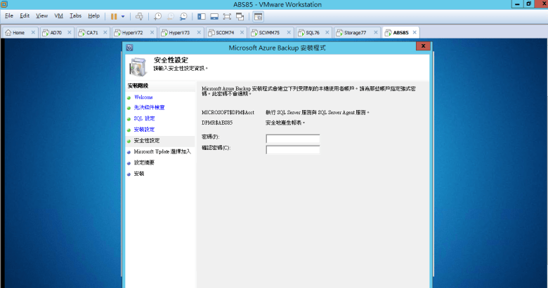The image size is (548, 288).
Task: Switch to the HyperV72 tab
Action: coord(133,32)
